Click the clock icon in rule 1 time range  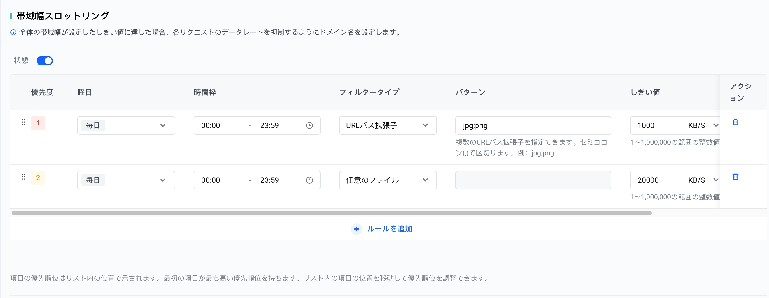(309, 125)
